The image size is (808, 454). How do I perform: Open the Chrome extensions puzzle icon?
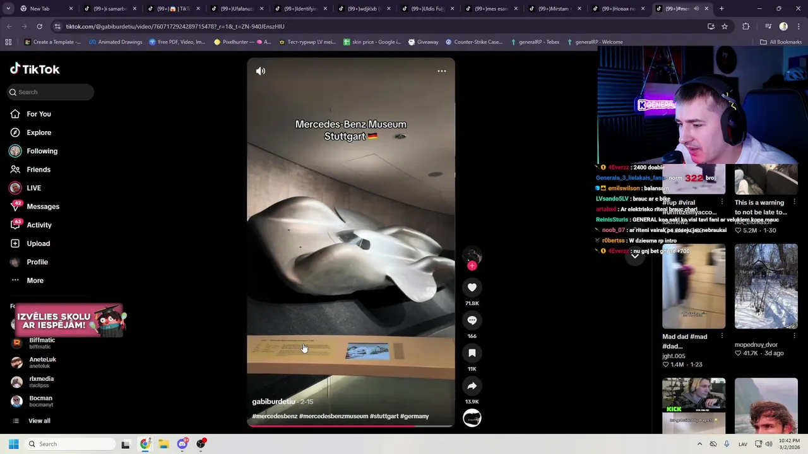click(746, 26)
